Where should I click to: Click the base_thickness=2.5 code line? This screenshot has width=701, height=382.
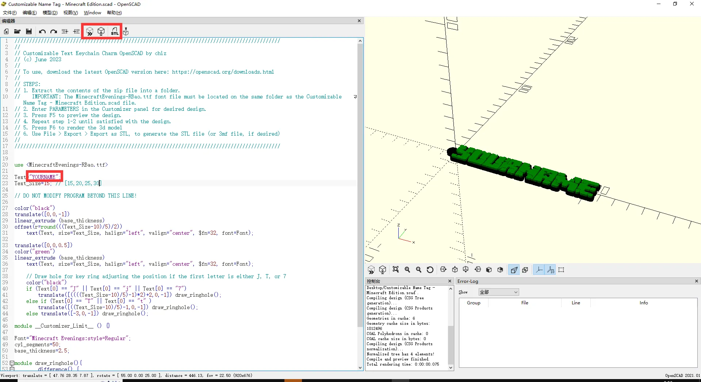coord(42,351)
